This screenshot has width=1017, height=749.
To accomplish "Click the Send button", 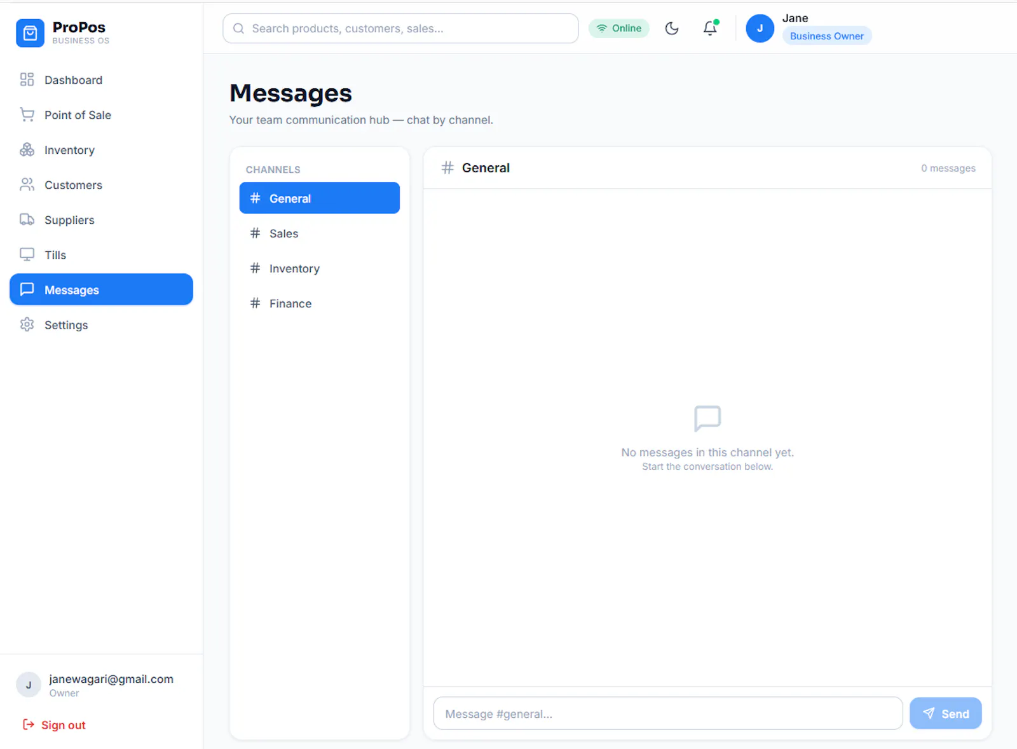I will pos(946,713).
